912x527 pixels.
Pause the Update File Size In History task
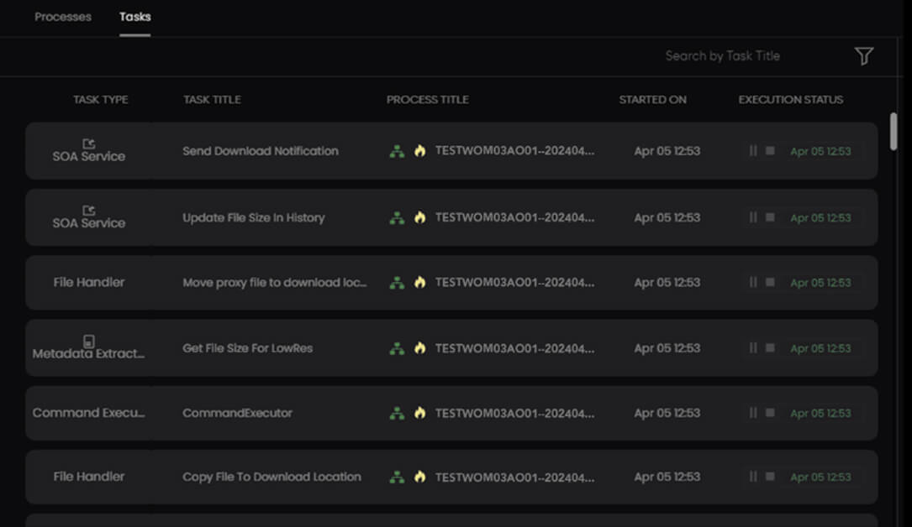coord(753,217)
